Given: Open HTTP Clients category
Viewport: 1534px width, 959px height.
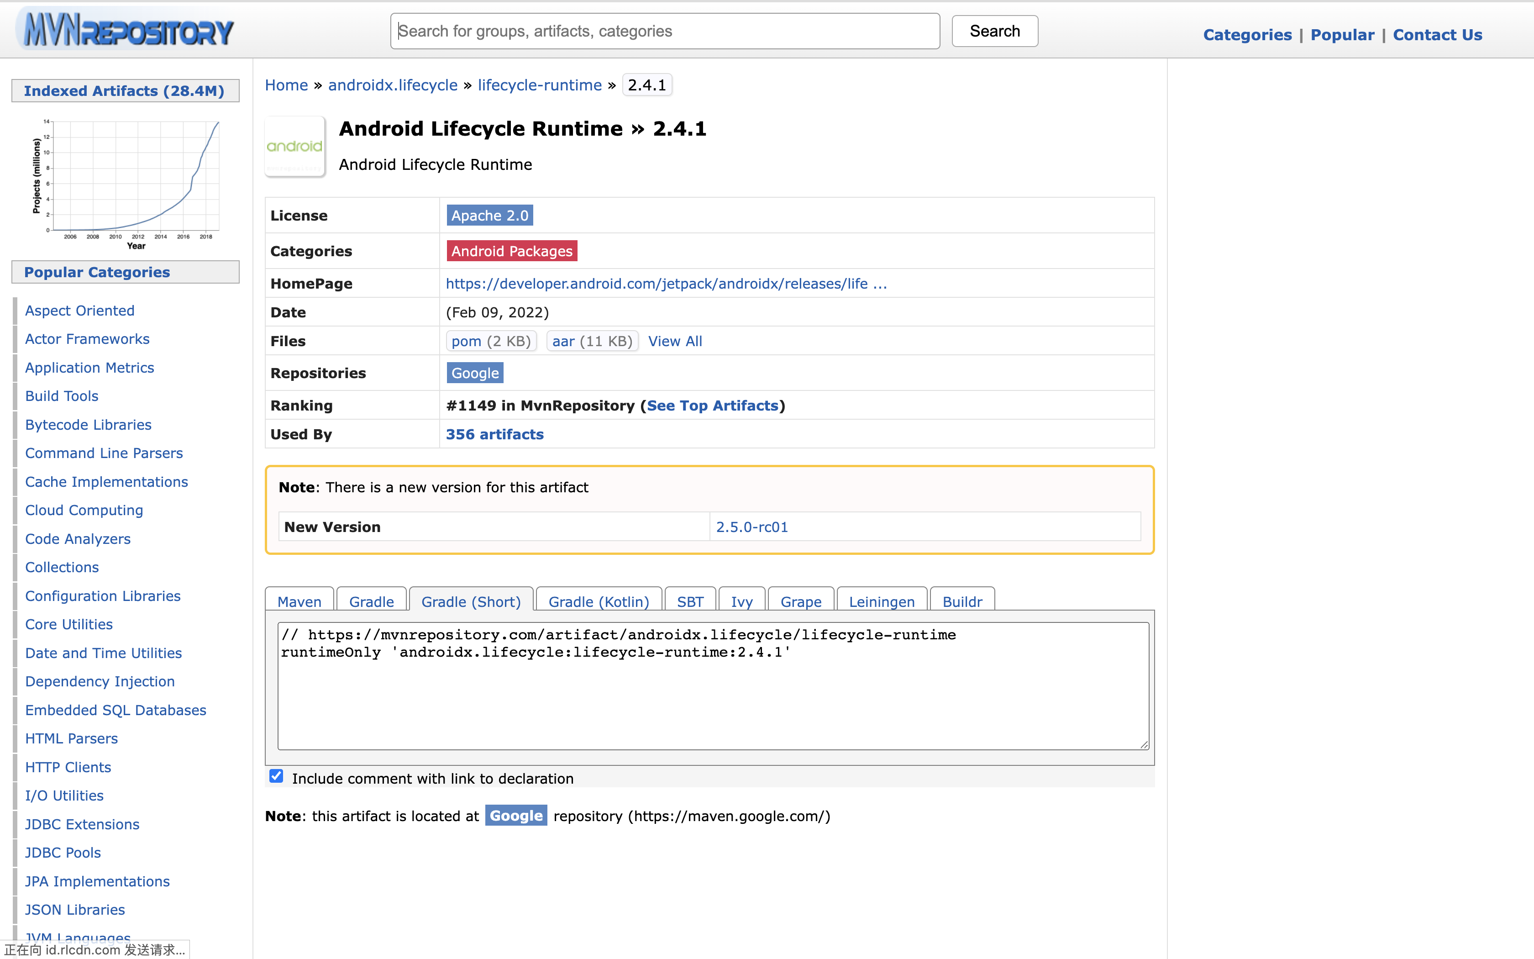Looking at the screenshot, I should pyautogui.click(x=68, y=768).
